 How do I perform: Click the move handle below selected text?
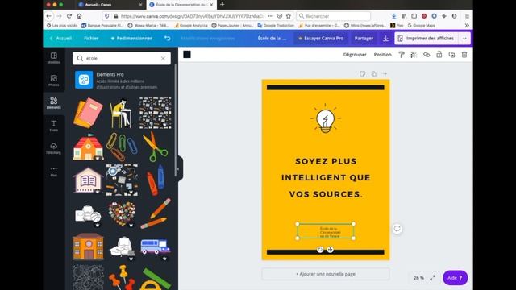(330, 250)
